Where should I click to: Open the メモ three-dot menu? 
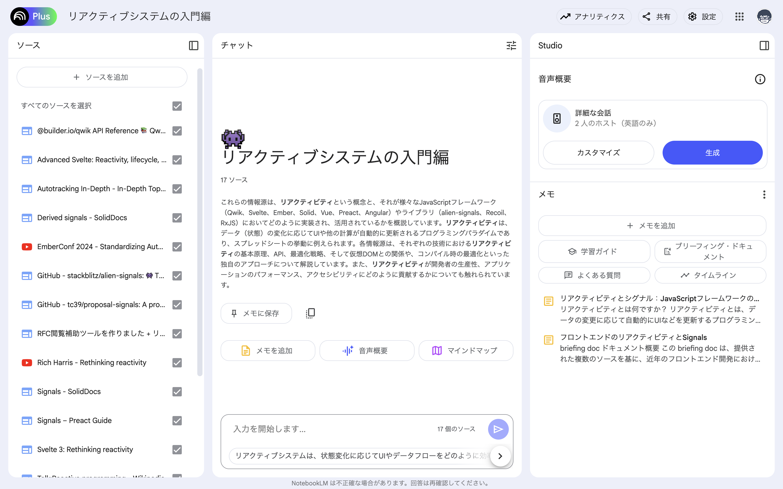click(x=764, y=194)
